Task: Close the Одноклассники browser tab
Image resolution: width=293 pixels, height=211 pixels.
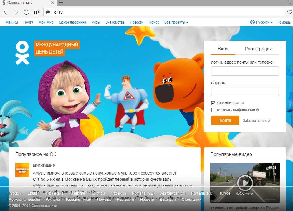Action: (52, 2)
